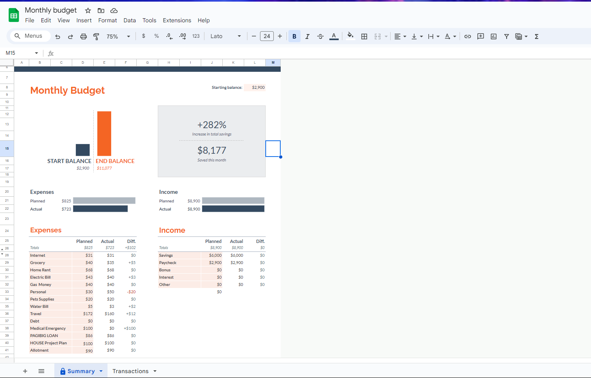
Task: Click the Insert comment icon
Action: 481,37
